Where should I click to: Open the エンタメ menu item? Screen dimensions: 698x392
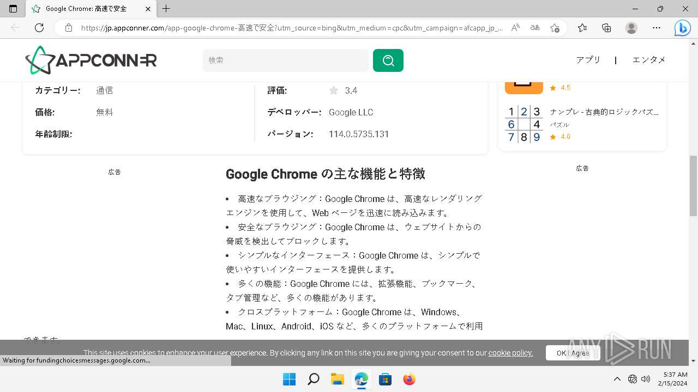tap(649, 60)
